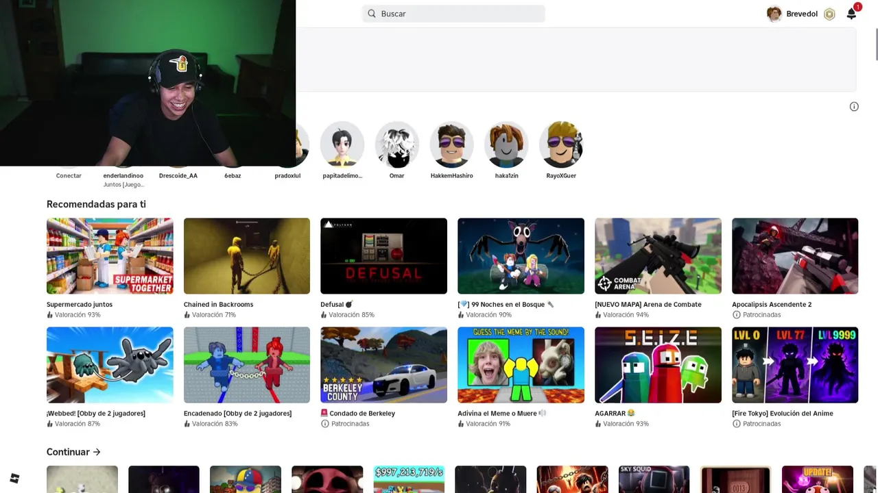The width and height of the screenshot is (878, 493).
Task: Click Patrocinadas label under Fire Tokyo
Action: 761,423
